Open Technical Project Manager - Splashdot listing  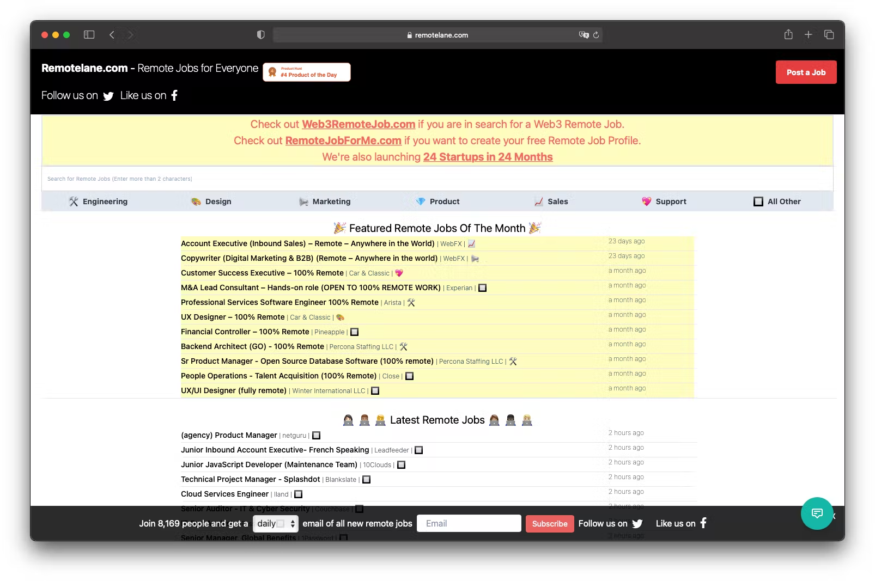point(251,479)
